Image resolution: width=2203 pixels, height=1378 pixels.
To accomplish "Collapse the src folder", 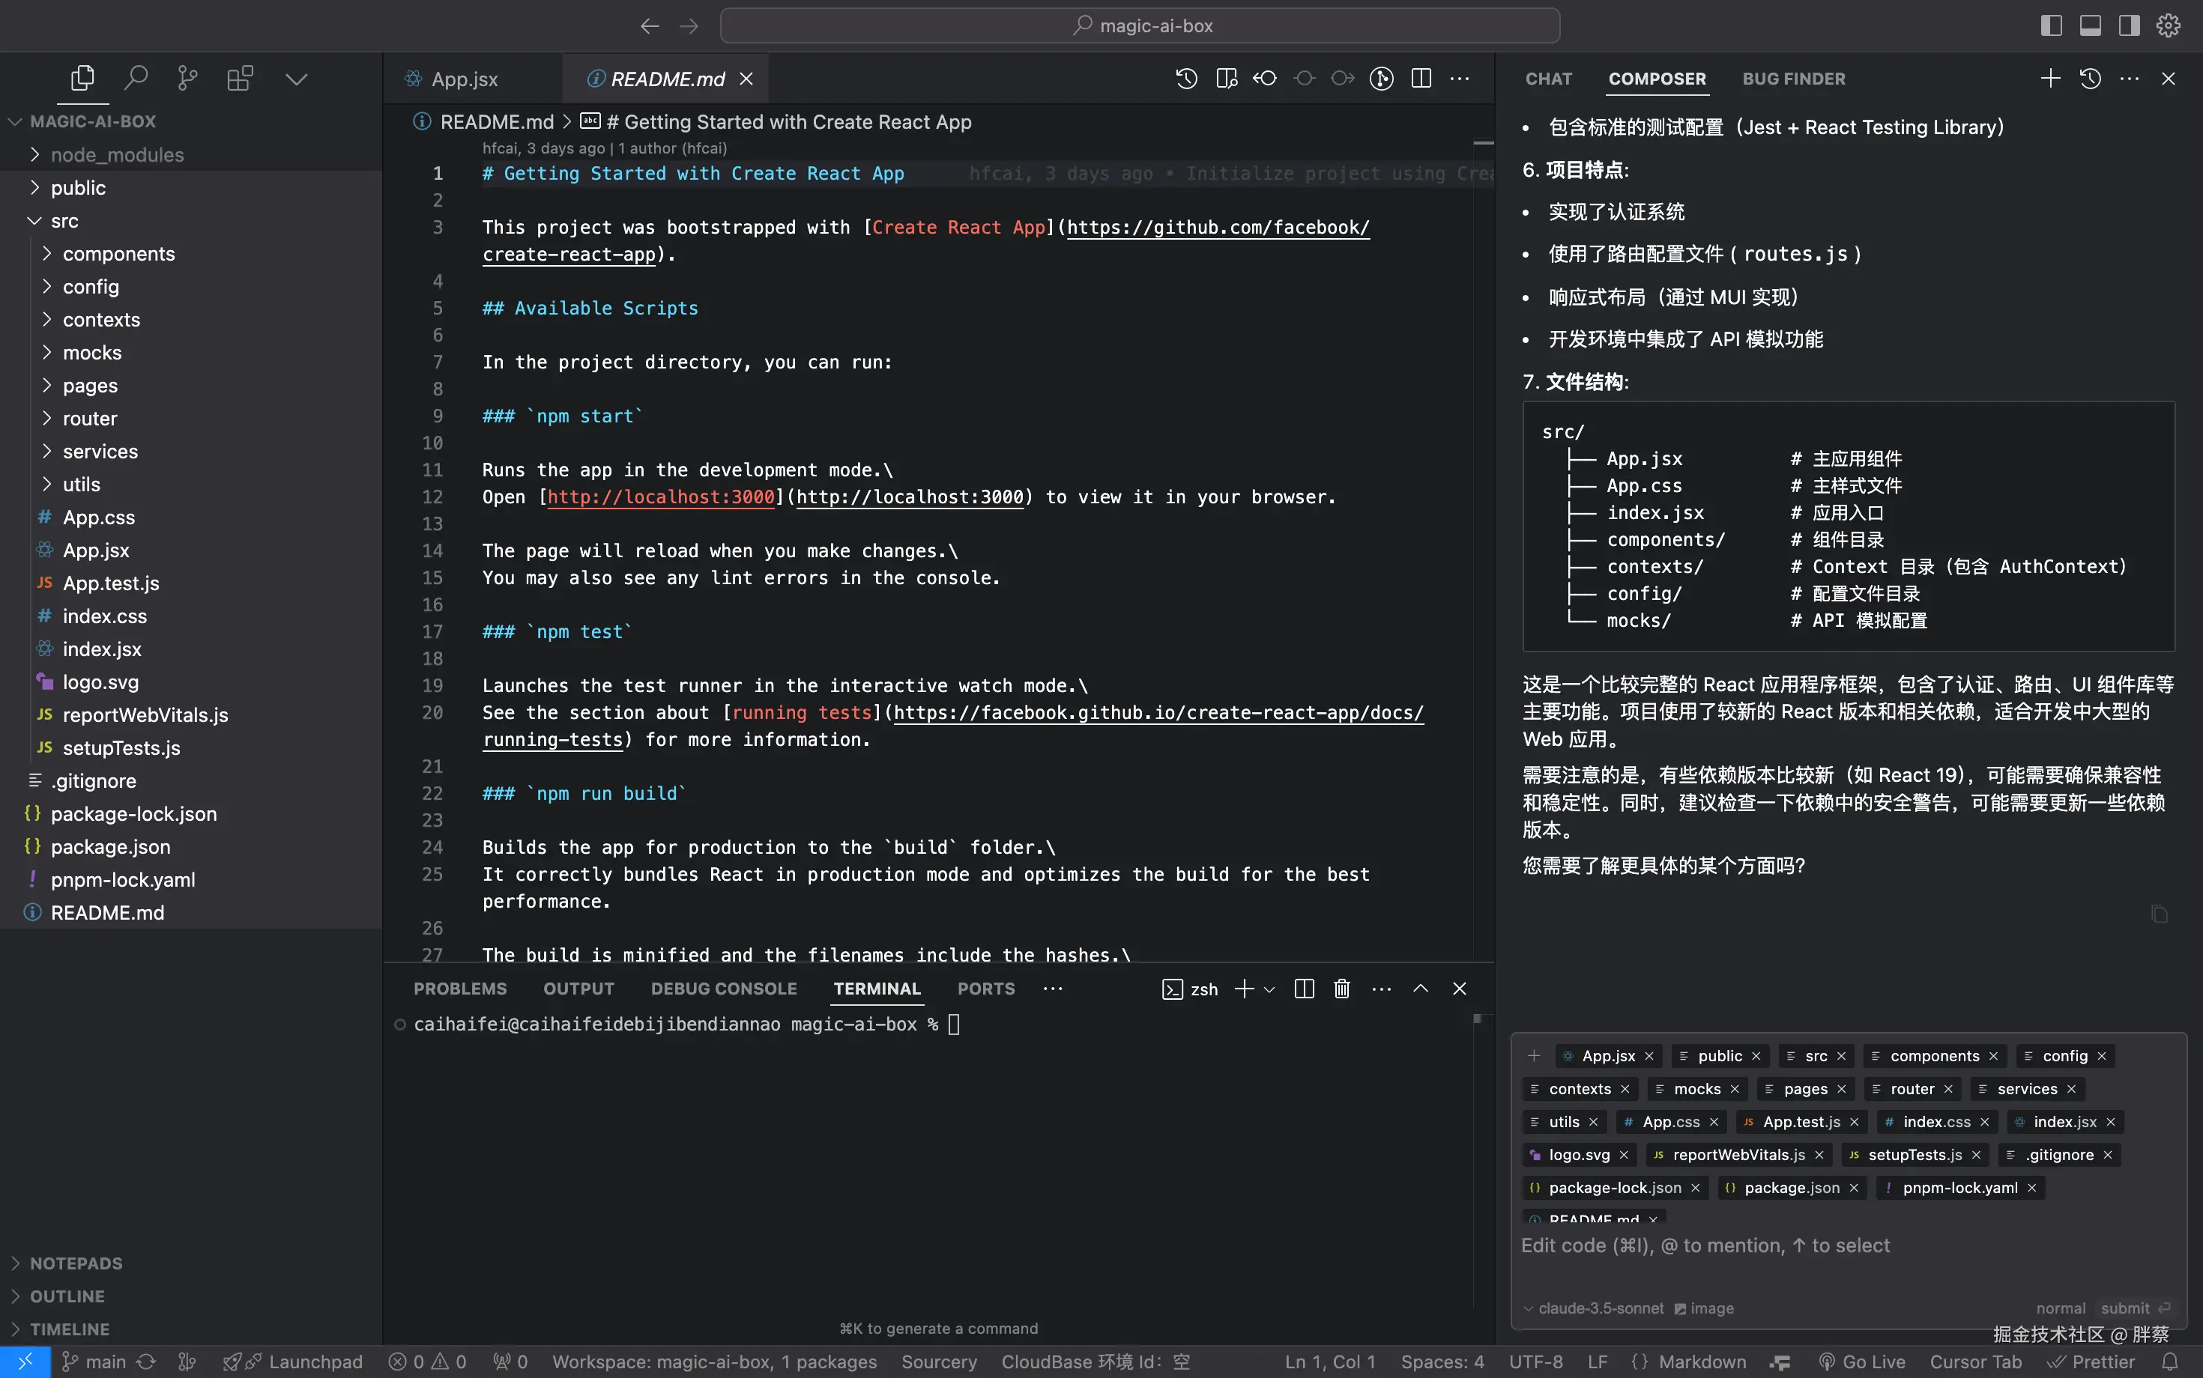I will [64, 220].
